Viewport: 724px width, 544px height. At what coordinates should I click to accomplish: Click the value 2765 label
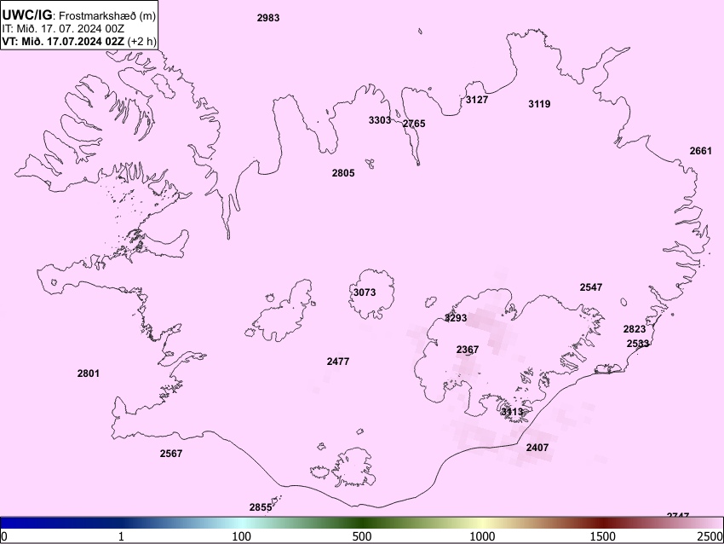[x=414, y=124]
